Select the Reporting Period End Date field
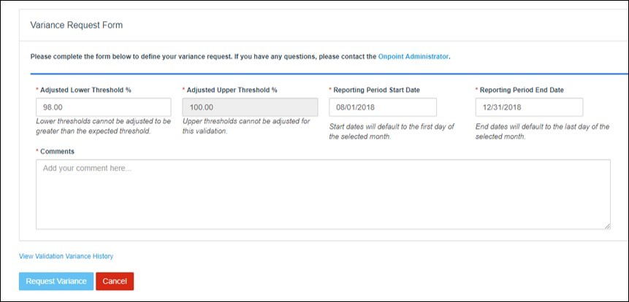Image resolution: width=629 pixels, height=302 pixels. [529, 107]
